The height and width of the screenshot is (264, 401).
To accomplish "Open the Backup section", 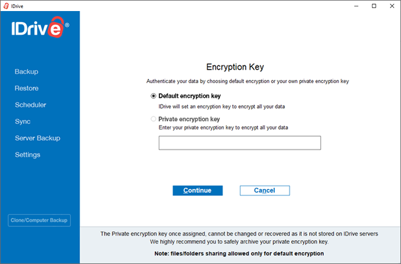I will pyautogui.click(x=26, y=72).
